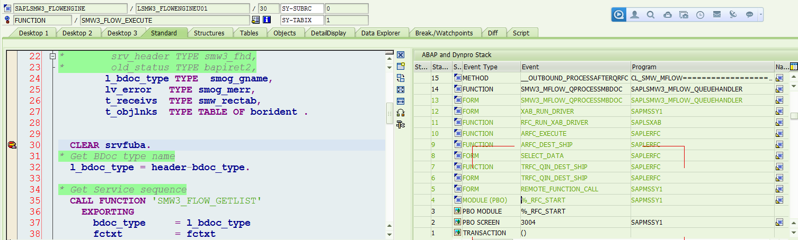Viewport: 798px width, 240px height.
Task: Open the Tables tab
Action: coord(249,33)
